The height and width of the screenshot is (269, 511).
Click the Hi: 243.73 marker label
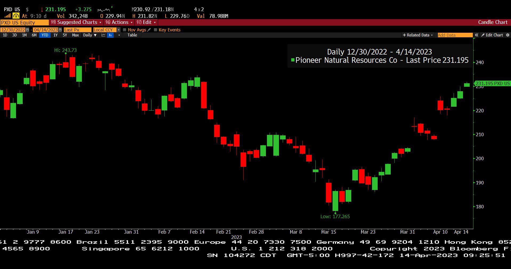[65, 50]
